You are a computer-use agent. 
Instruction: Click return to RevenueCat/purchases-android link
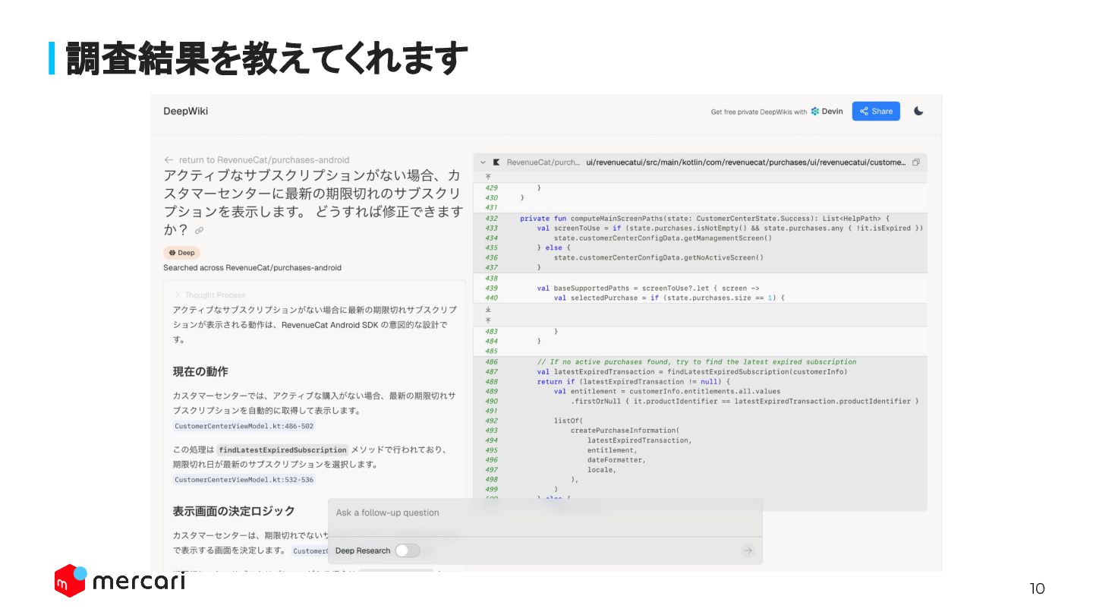click(264, 159)
